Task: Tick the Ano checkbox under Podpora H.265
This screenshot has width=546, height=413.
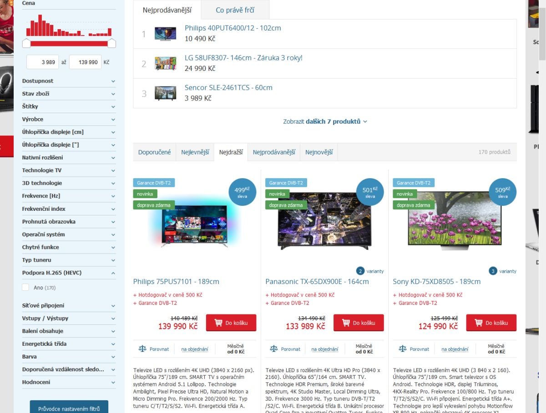Action: pyautogui.click(x=25, y=288)
